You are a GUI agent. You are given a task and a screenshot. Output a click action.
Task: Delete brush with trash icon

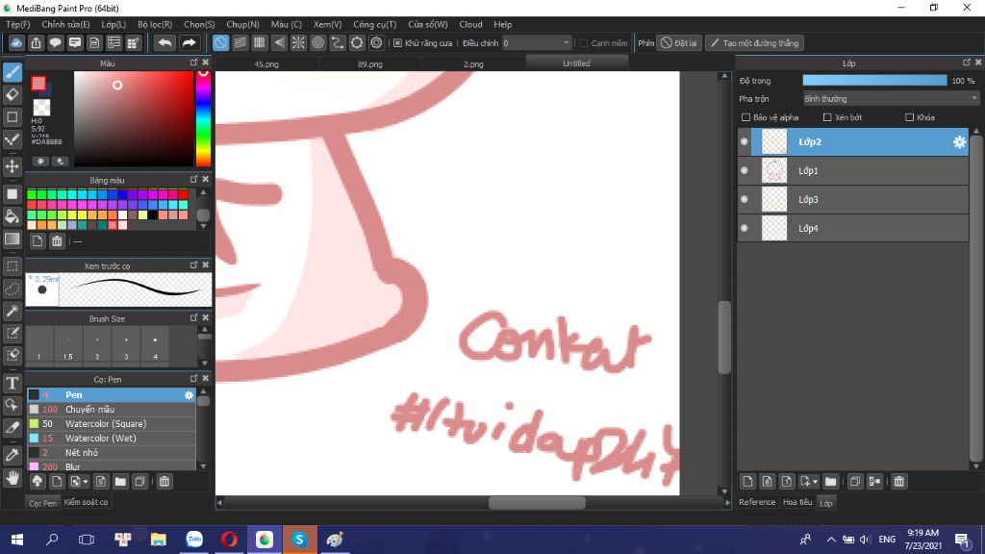[x=164, y=482]
